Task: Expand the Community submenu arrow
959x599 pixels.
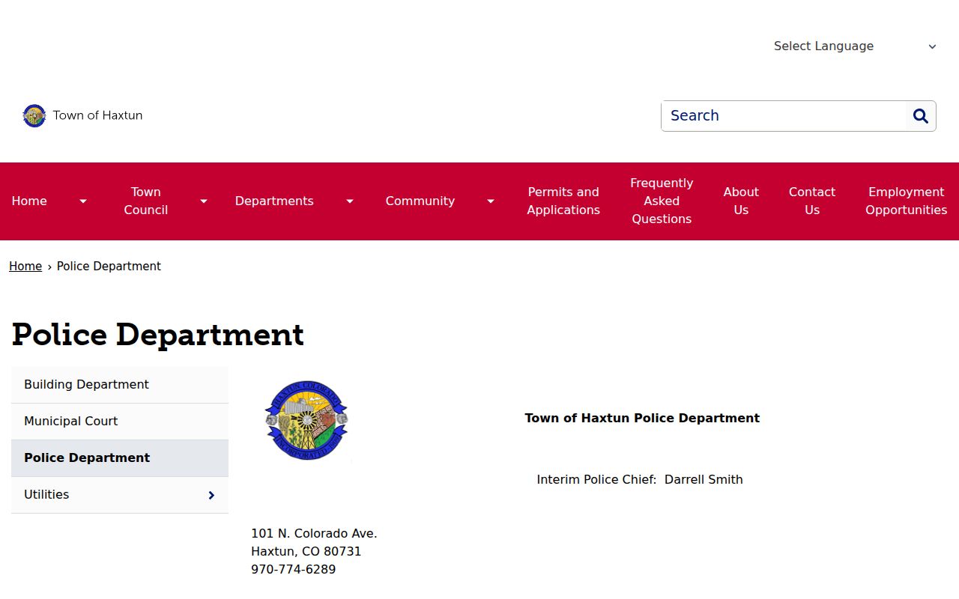Action: 490,201
